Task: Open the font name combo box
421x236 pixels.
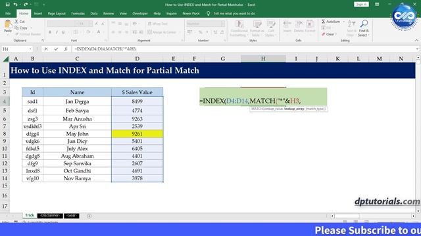Action: 62,24
